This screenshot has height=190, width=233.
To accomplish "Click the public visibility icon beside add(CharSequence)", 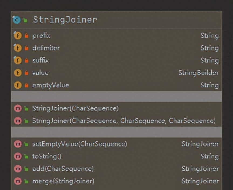I will click(26, 169).
